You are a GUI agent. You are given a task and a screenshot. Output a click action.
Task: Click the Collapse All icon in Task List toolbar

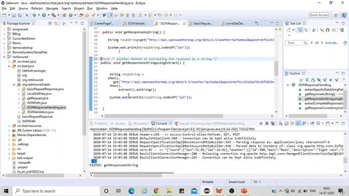tap(334, 30)
